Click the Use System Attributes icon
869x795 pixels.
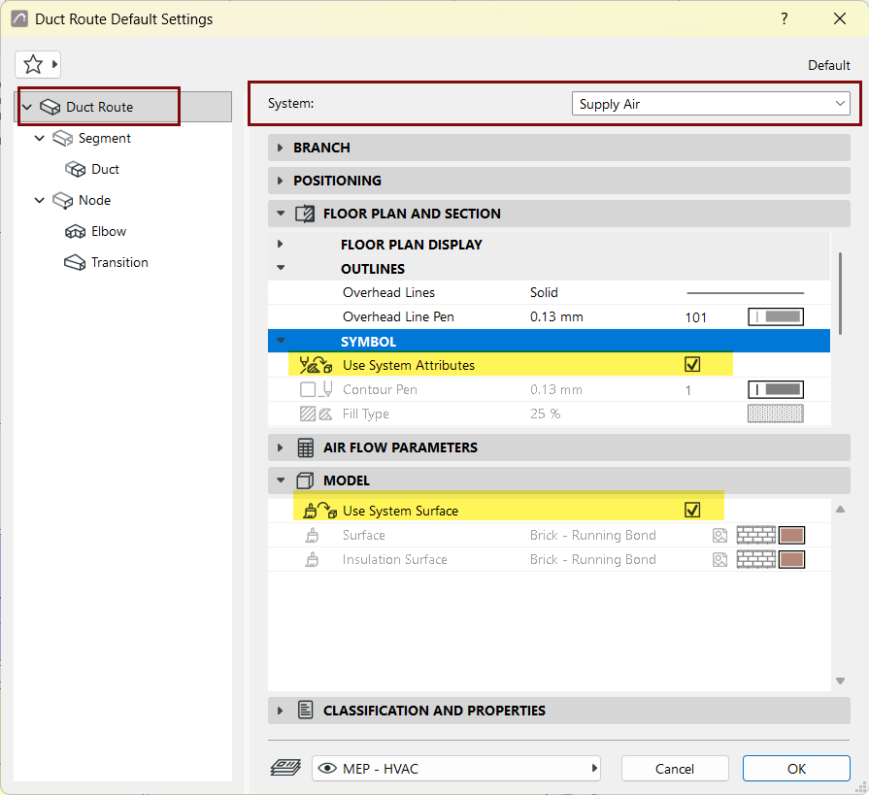click(x=316, y=365)
